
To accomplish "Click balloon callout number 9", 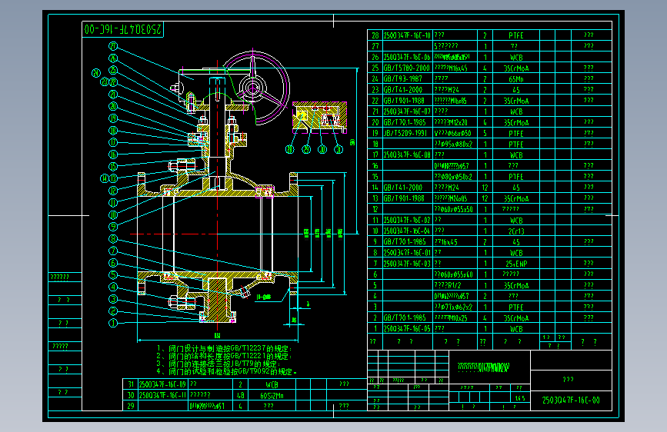I will [x=113, y=227].
